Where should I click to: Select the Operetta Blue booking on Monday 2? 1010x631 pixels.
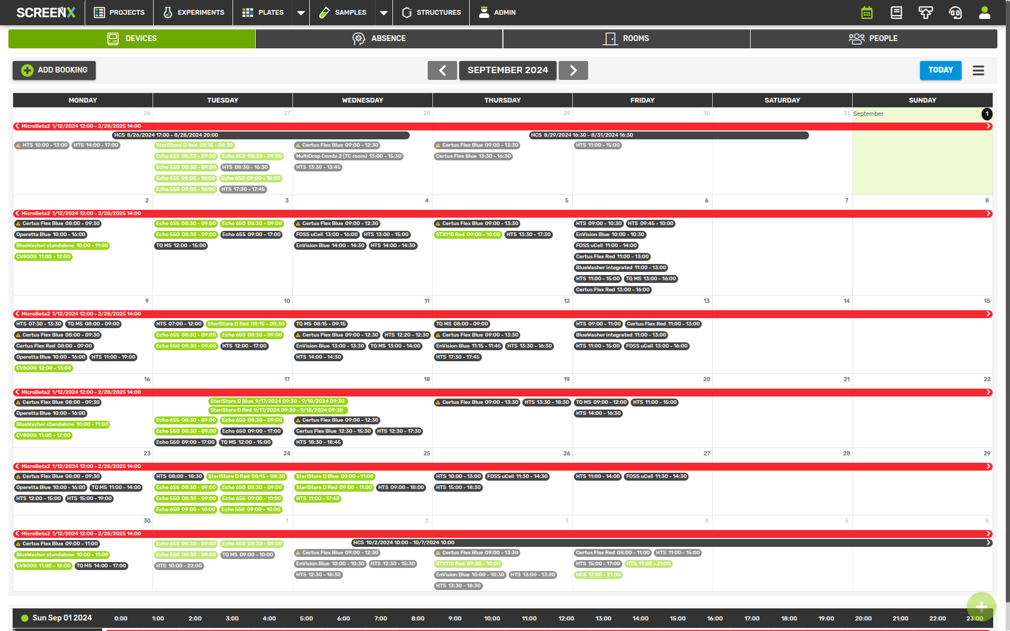pos(50,235)
